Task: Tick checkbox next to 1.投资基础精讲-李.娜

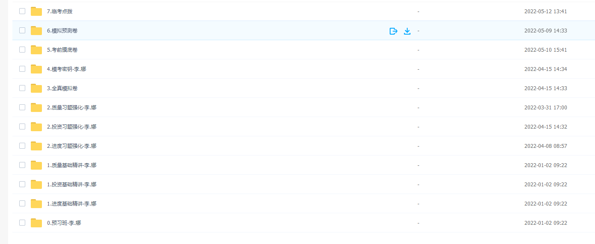Action: coord(22,184)
